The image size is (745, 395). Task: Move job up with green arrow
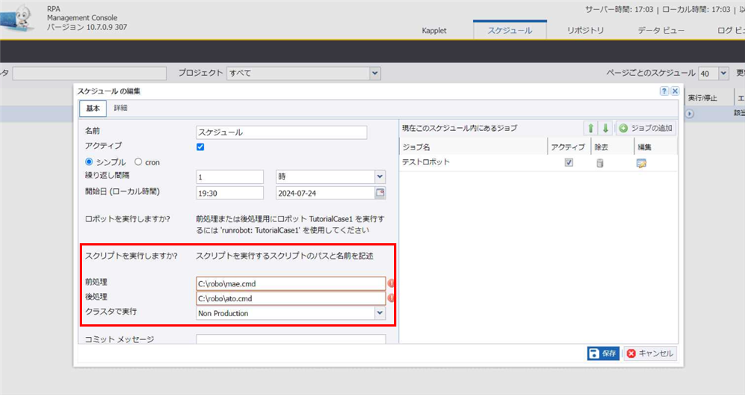[591, 128]
